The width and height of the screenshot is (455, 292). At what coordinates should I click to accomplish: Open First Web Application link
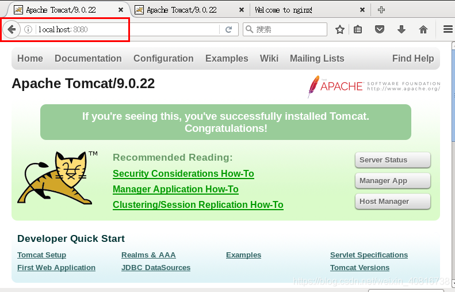pyautogui.click(x=56, y=268)
